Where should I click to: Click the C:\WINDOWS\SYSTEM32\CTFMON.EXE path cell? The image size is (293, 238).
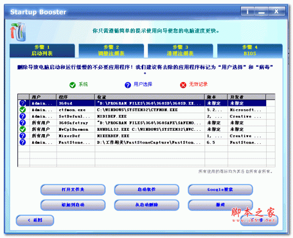(x=150, y=110)
